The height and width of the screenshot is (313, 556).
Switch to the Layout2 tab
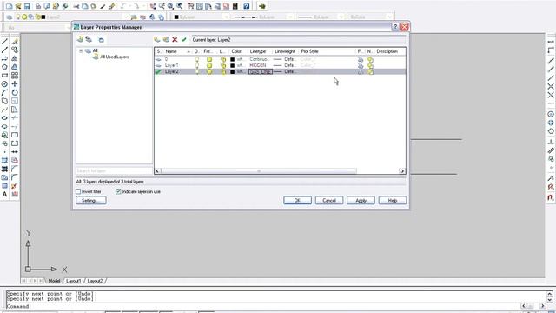coord(95,281)
